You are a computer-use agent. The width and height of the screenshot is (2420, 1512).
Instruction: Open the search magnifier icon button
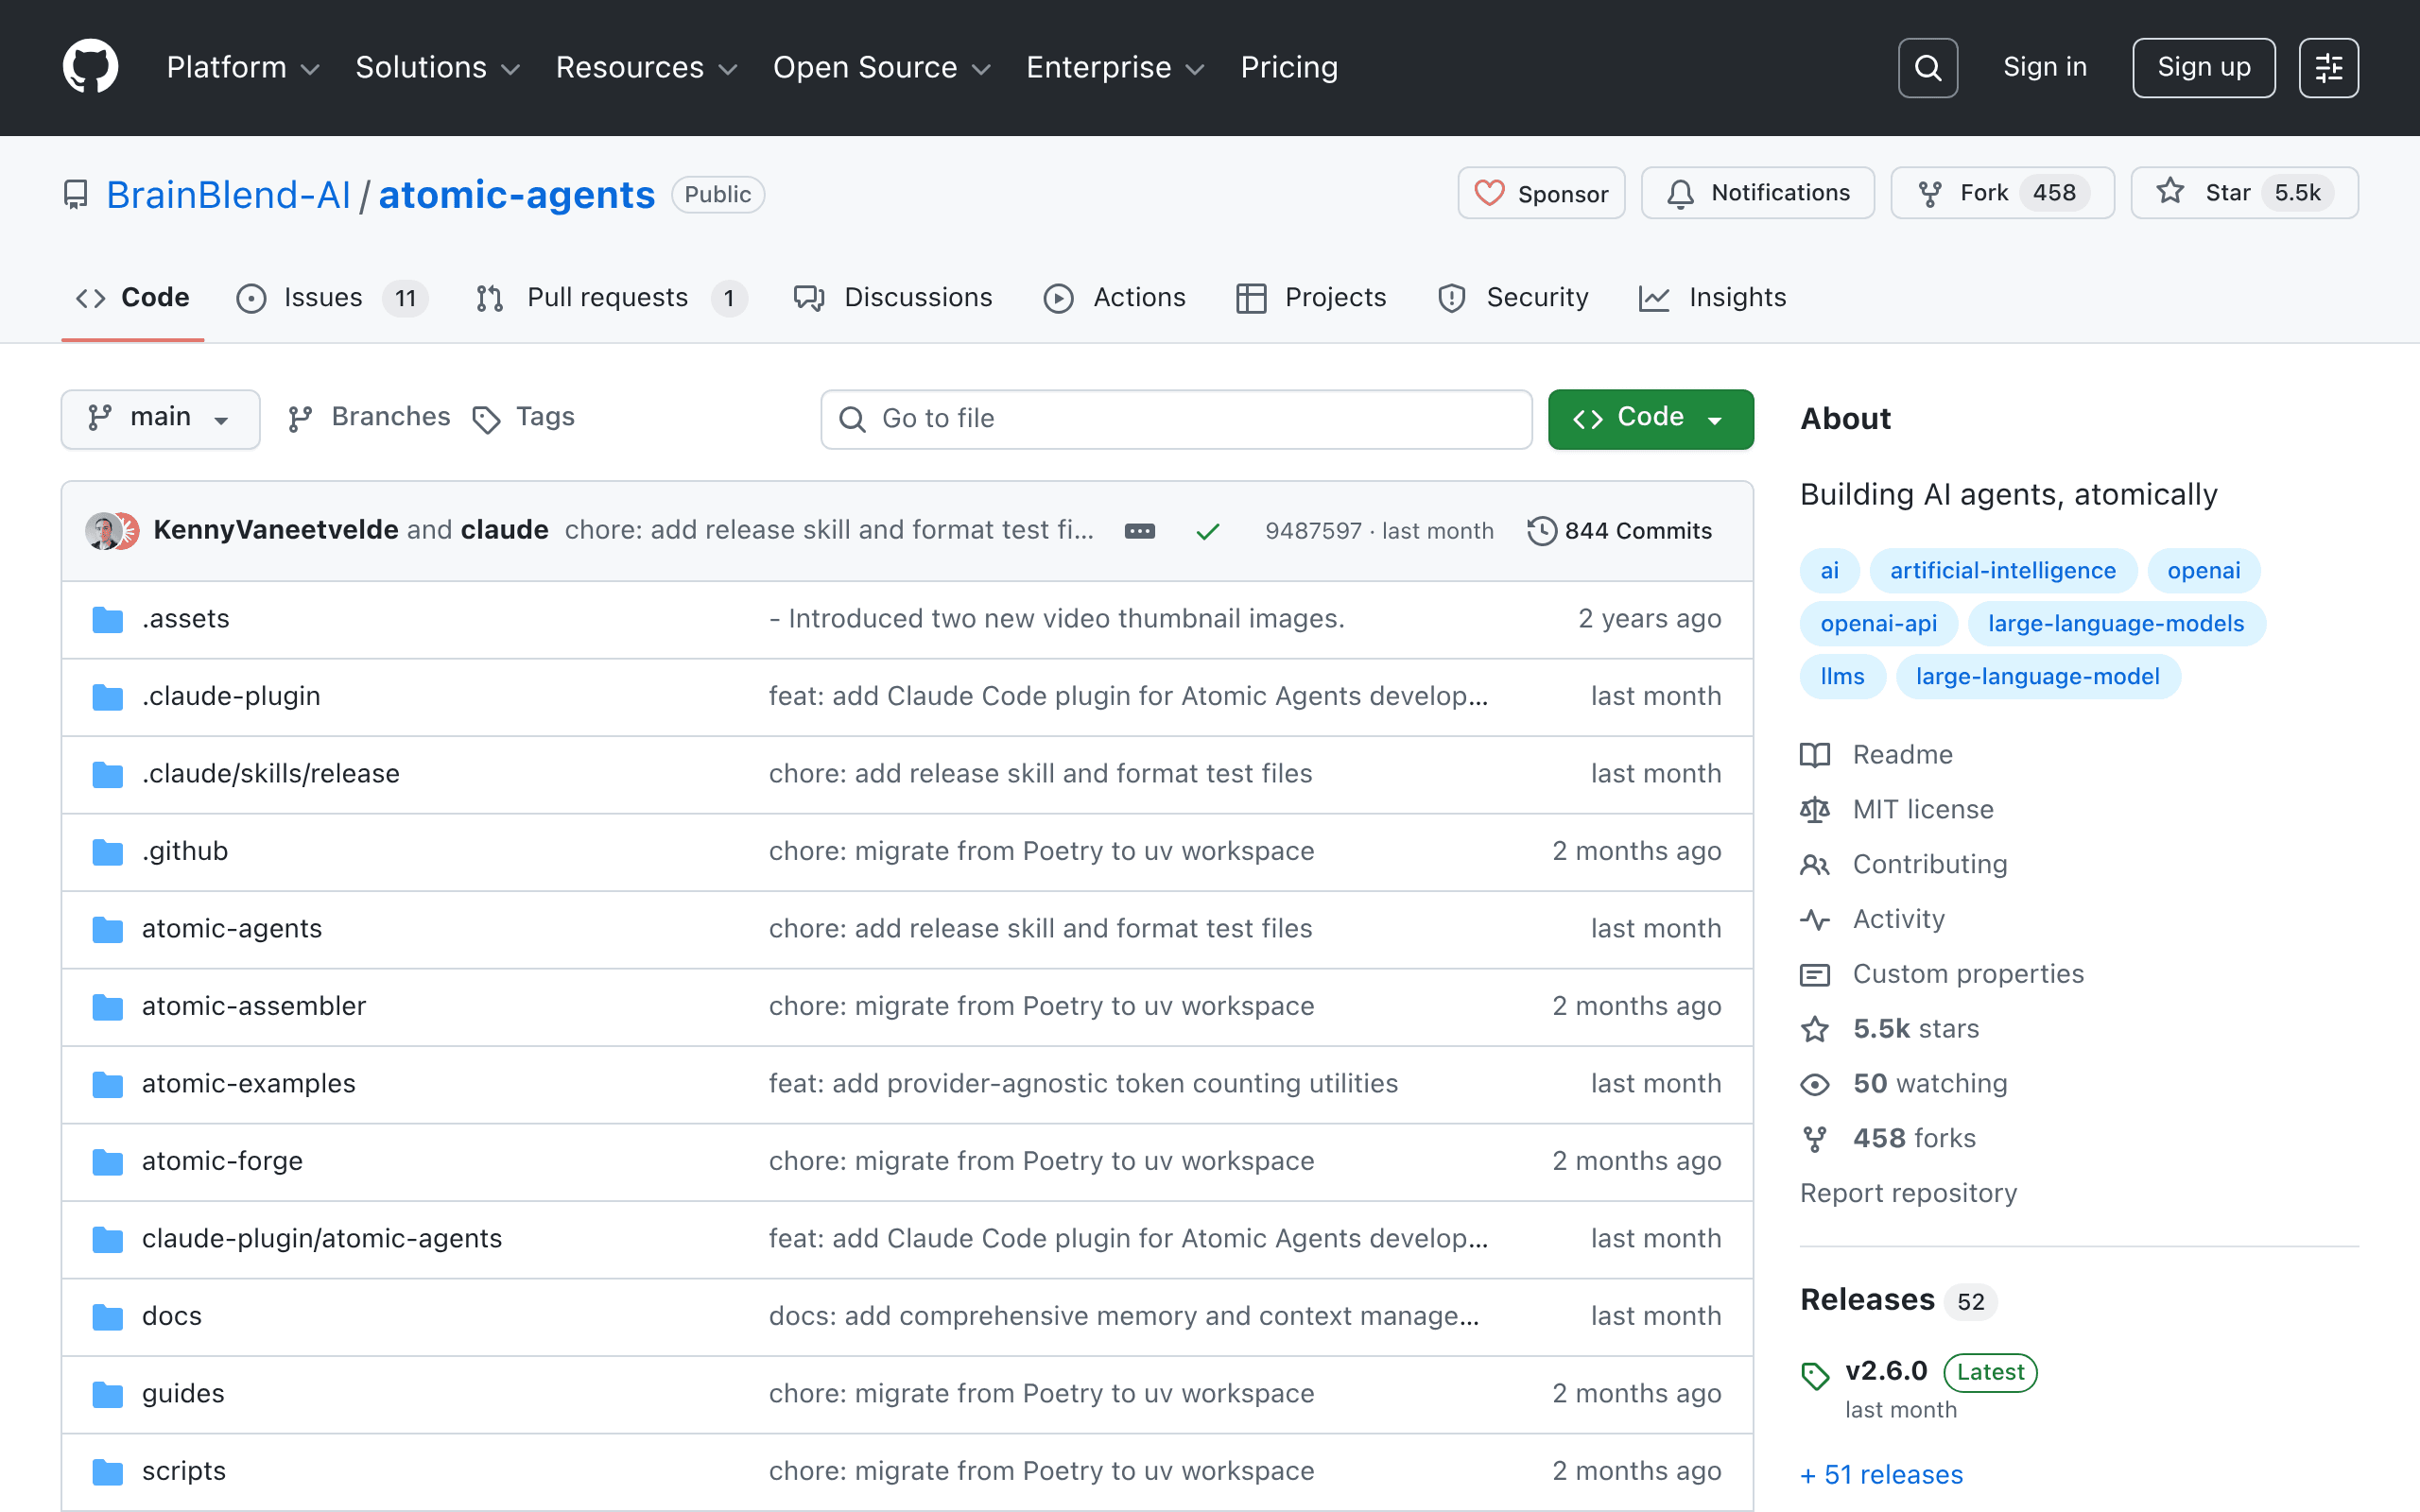click(1927, 68)
